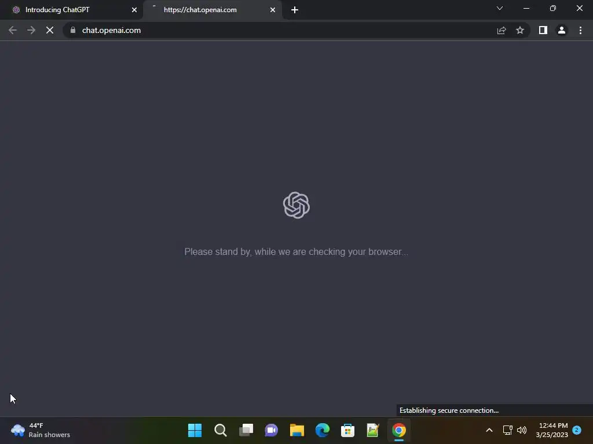Screen dimensions: 593x444
Task: Open File Explorer from the taskbar
Action: [297, 430]
